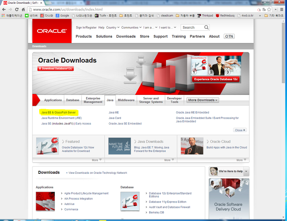
Task: Open Database 11g Express Edition link
Action: pyautogui.click(x=168, y=202)
